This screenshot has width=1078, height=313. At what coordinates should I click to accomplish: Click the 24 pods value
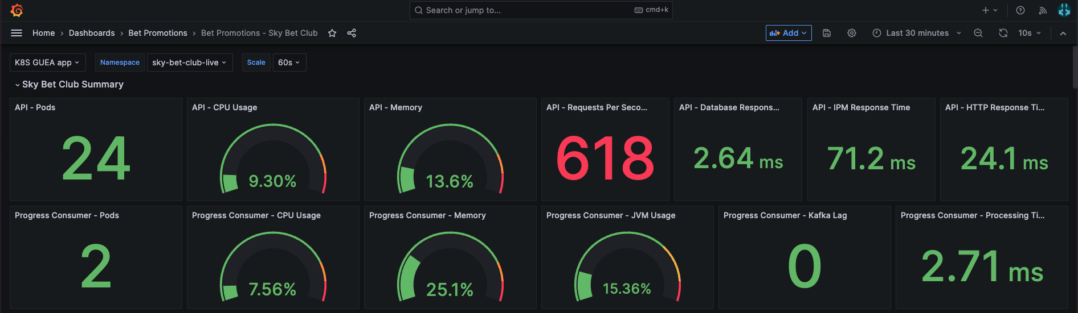pos(96,158)
